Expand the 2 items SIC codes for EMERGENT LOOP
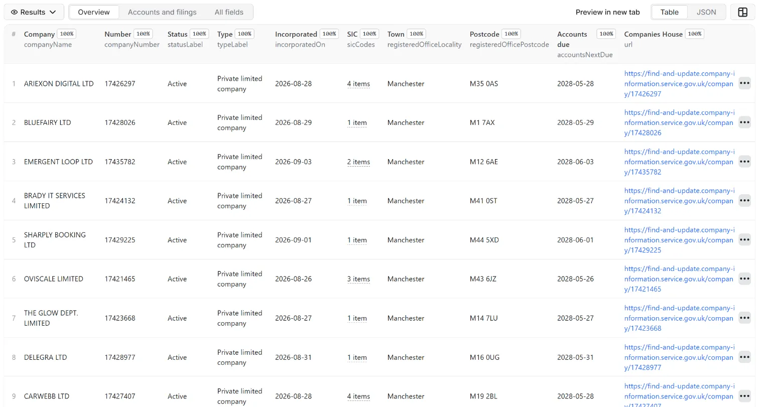The width and height of the screenshot is (759, 407). point(358,162)
